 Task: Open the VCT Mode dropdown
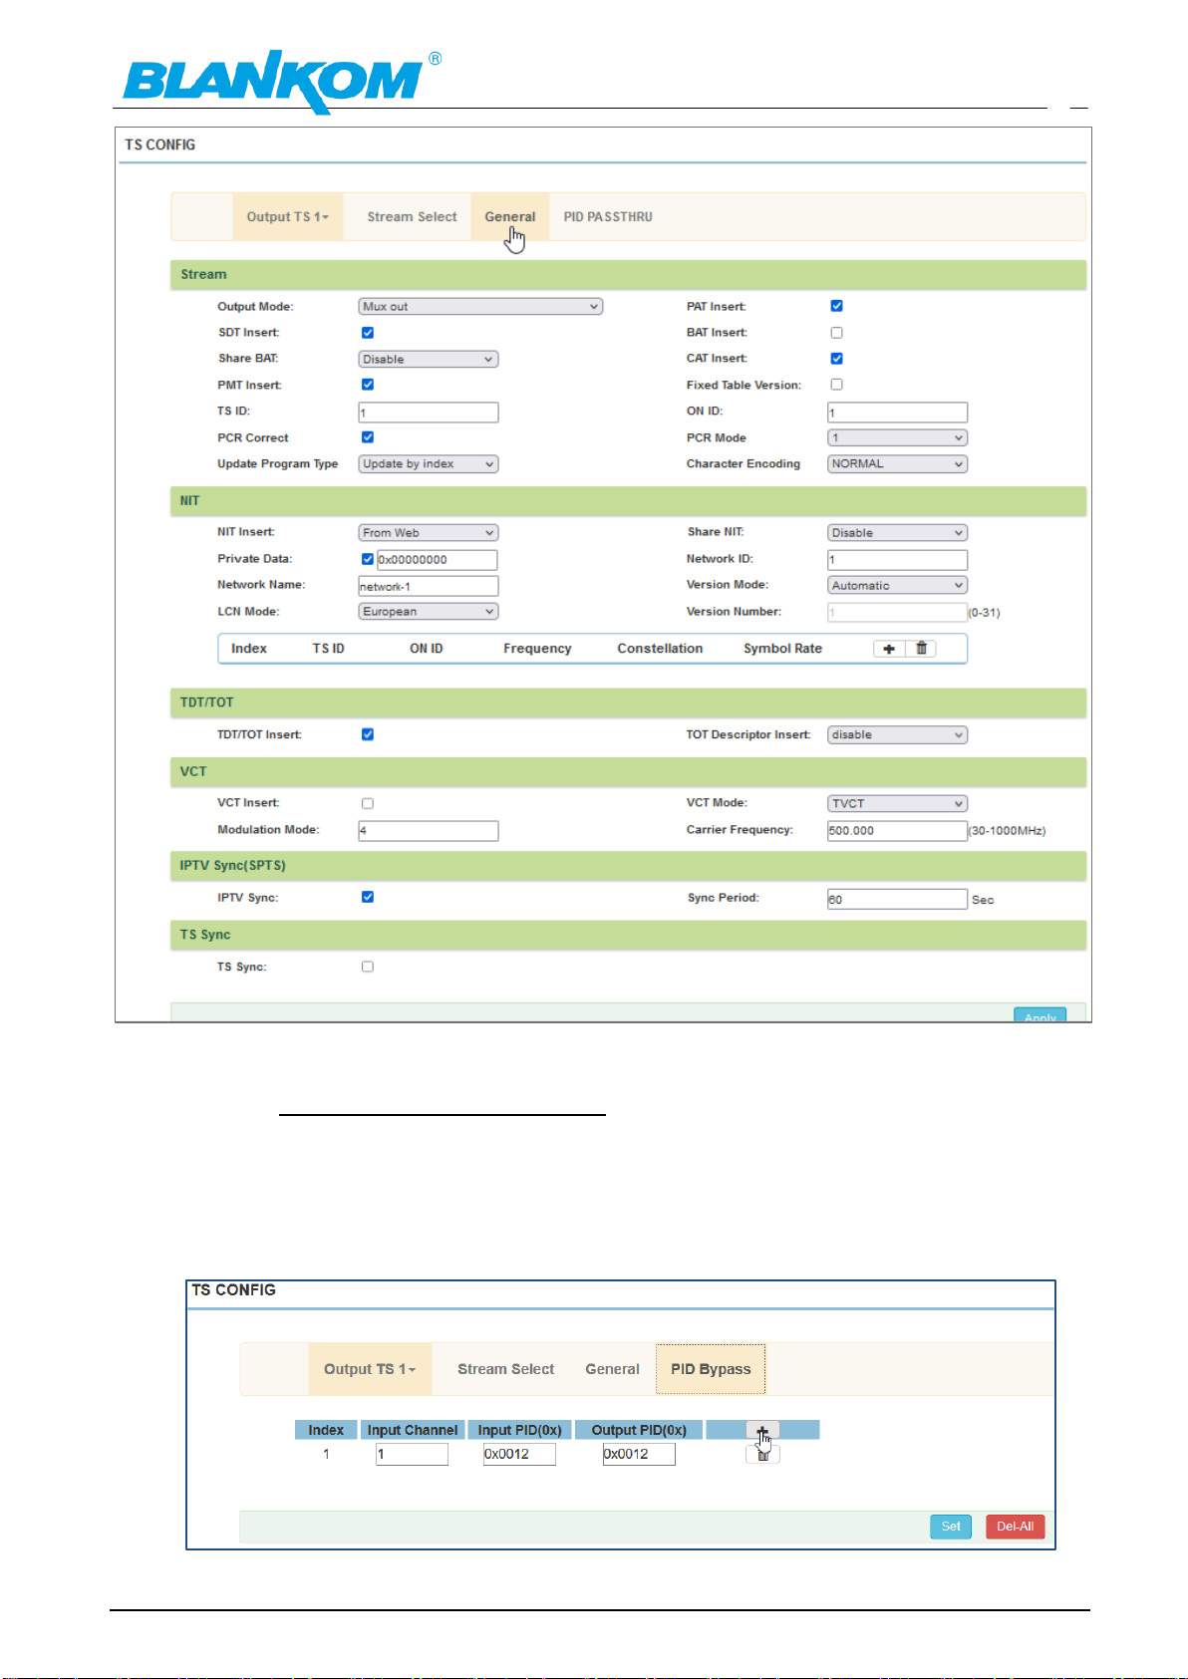898,804
